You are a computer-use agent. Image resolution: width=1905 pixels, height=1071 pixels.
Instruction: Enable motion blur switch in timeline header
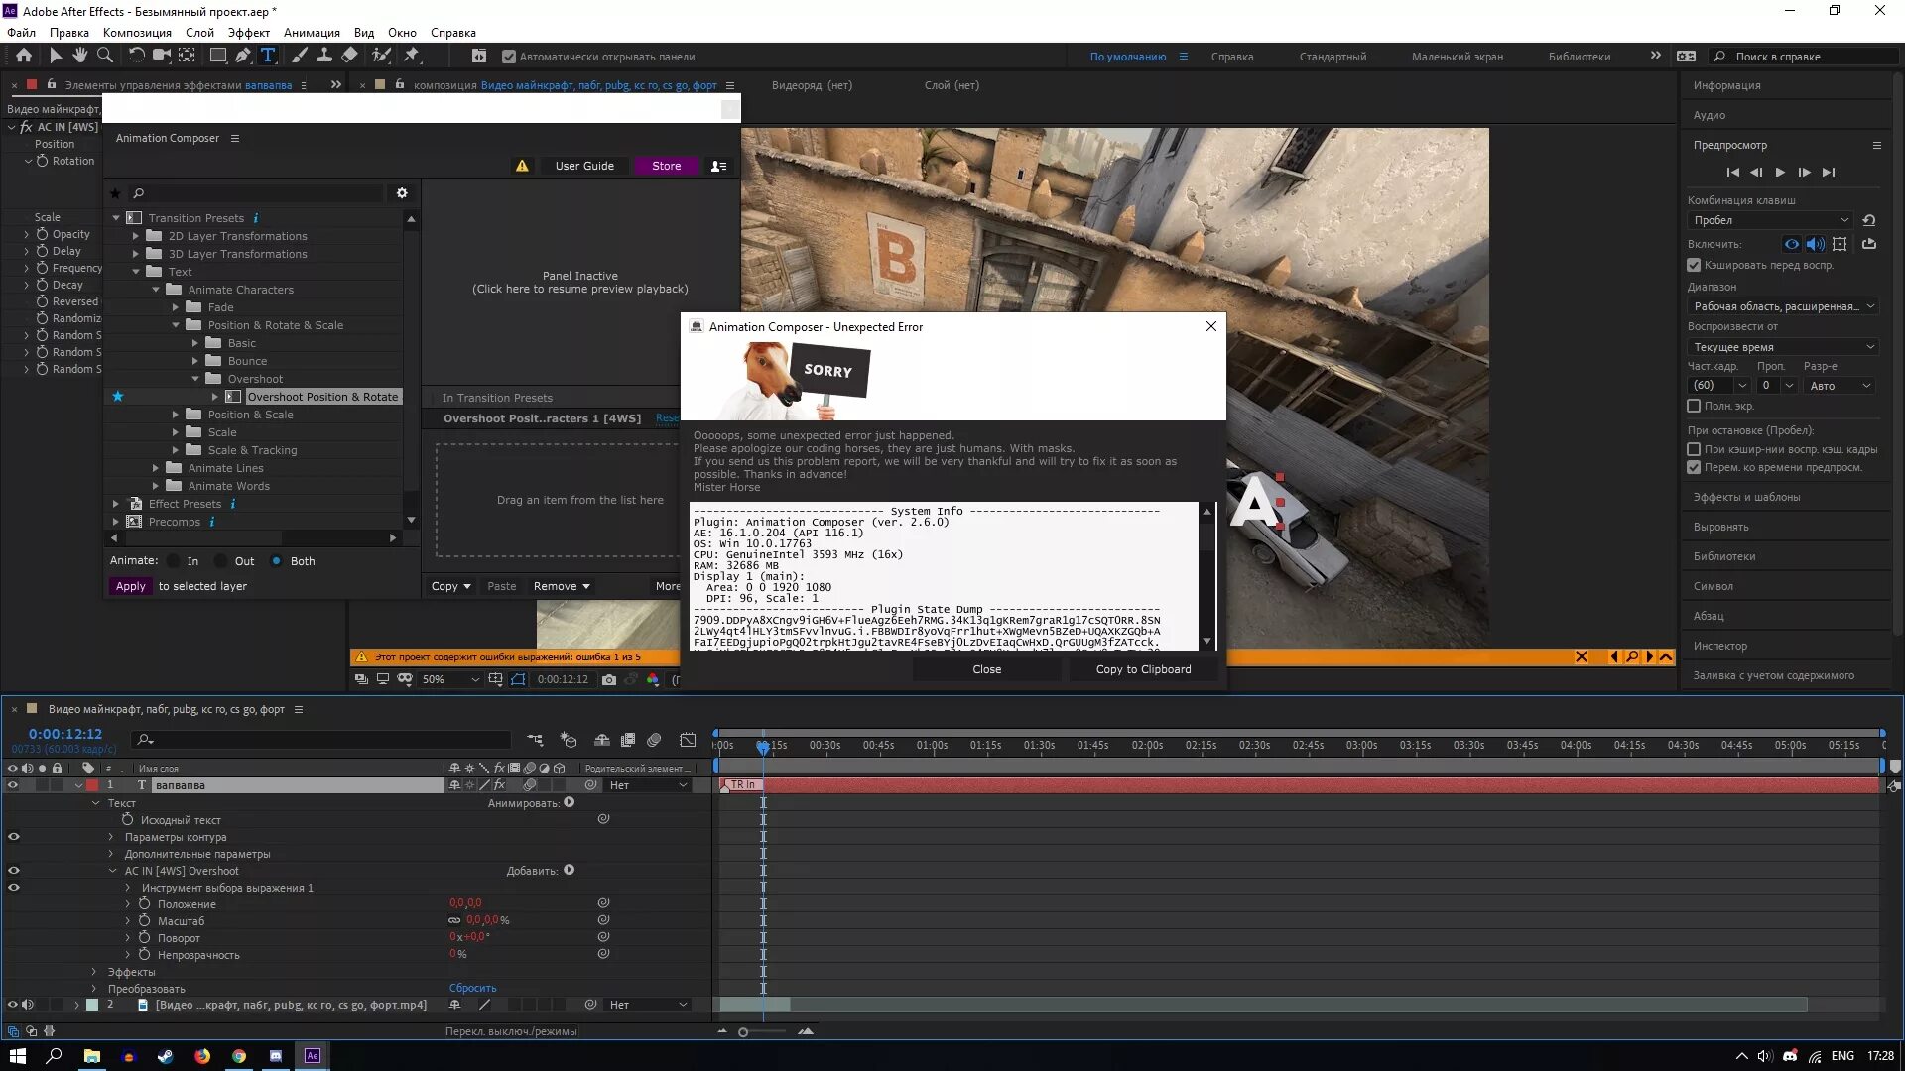tap(654, 740)
